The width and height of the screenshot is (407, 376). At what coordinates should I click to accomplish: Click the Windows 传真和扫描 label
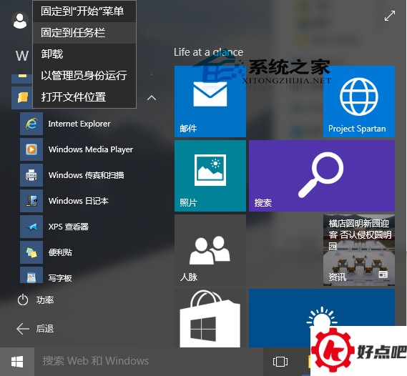tap(86, 175)
